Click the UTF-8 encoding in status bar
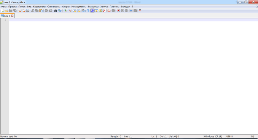 230,136
